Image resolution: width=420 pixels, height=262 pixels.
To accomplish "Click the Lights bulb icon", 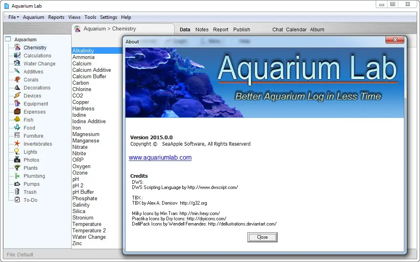I will tap(17, 151).
